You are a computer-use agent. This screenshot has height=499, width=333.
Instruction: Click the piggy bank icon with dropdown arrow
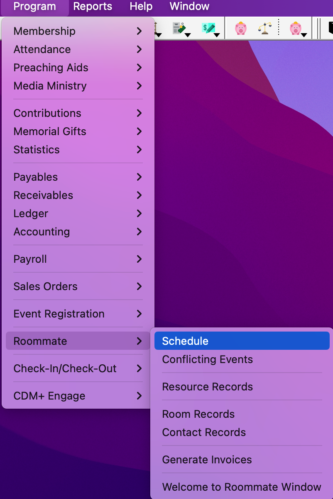pos(295,28)
